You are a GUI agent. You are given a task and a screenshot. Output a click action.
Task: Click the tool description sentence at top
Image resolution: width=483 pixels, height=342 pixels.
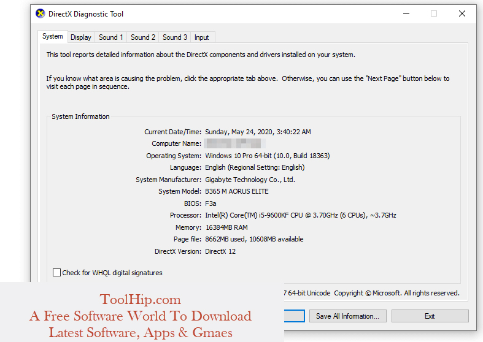coord(201,55)
